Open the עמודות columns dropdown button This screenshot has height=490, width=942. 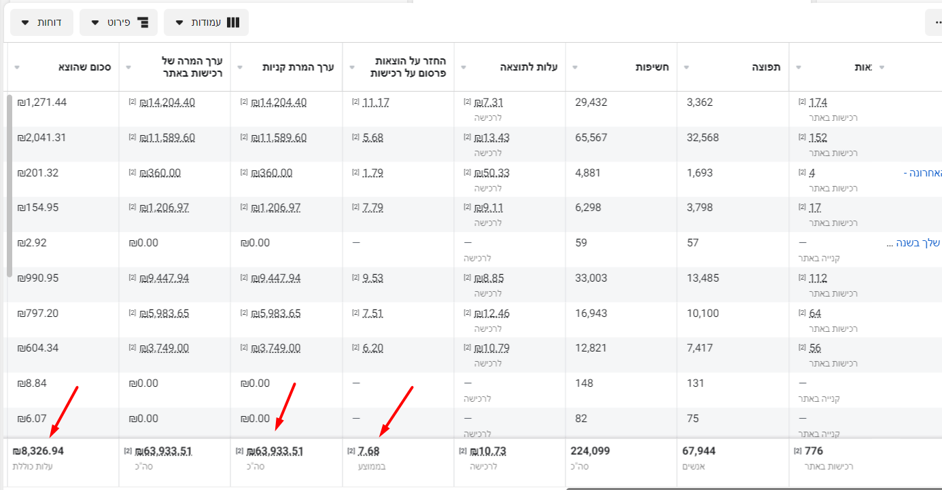click(207, 22)
